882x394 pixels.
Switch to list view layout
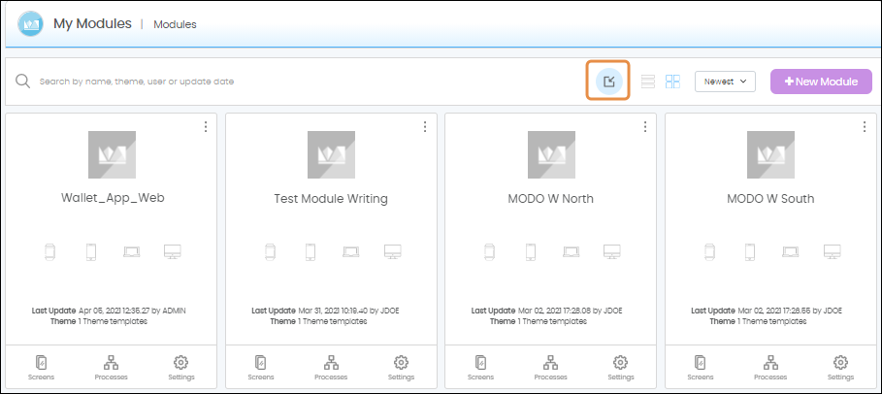[648, 82]
